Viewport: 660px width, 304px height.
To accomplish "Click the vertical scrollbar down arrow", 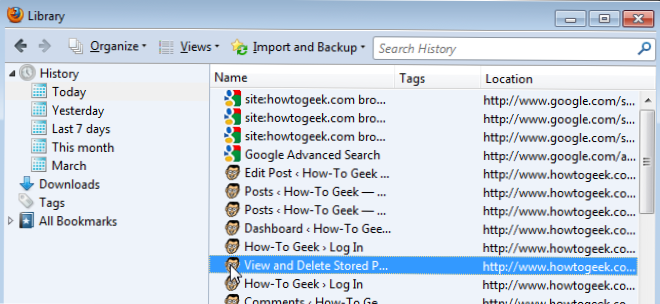I will point(647,300).
